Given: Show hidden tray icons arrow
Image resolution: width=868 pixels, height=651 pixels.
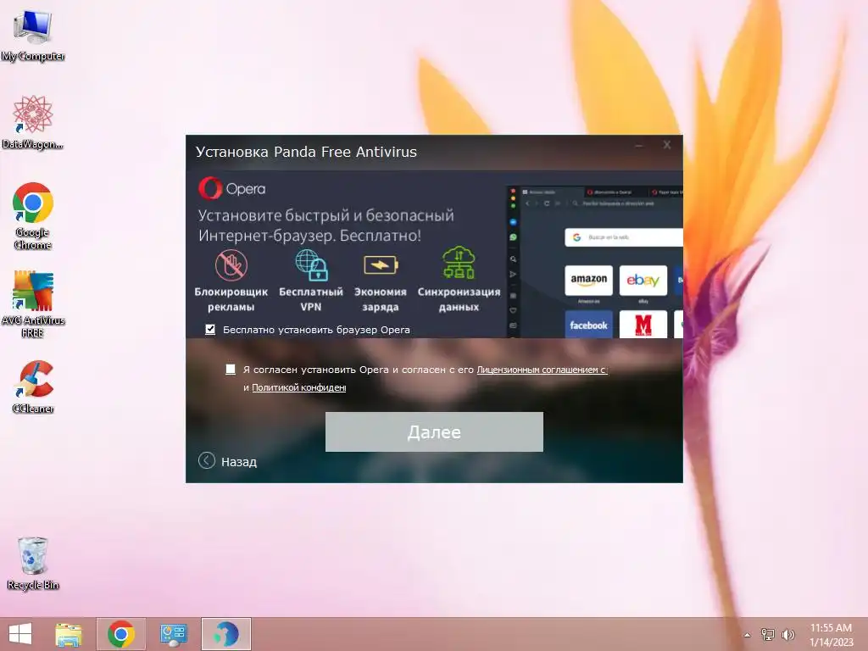Looking at the screenshot, I should tap(747, 635).
